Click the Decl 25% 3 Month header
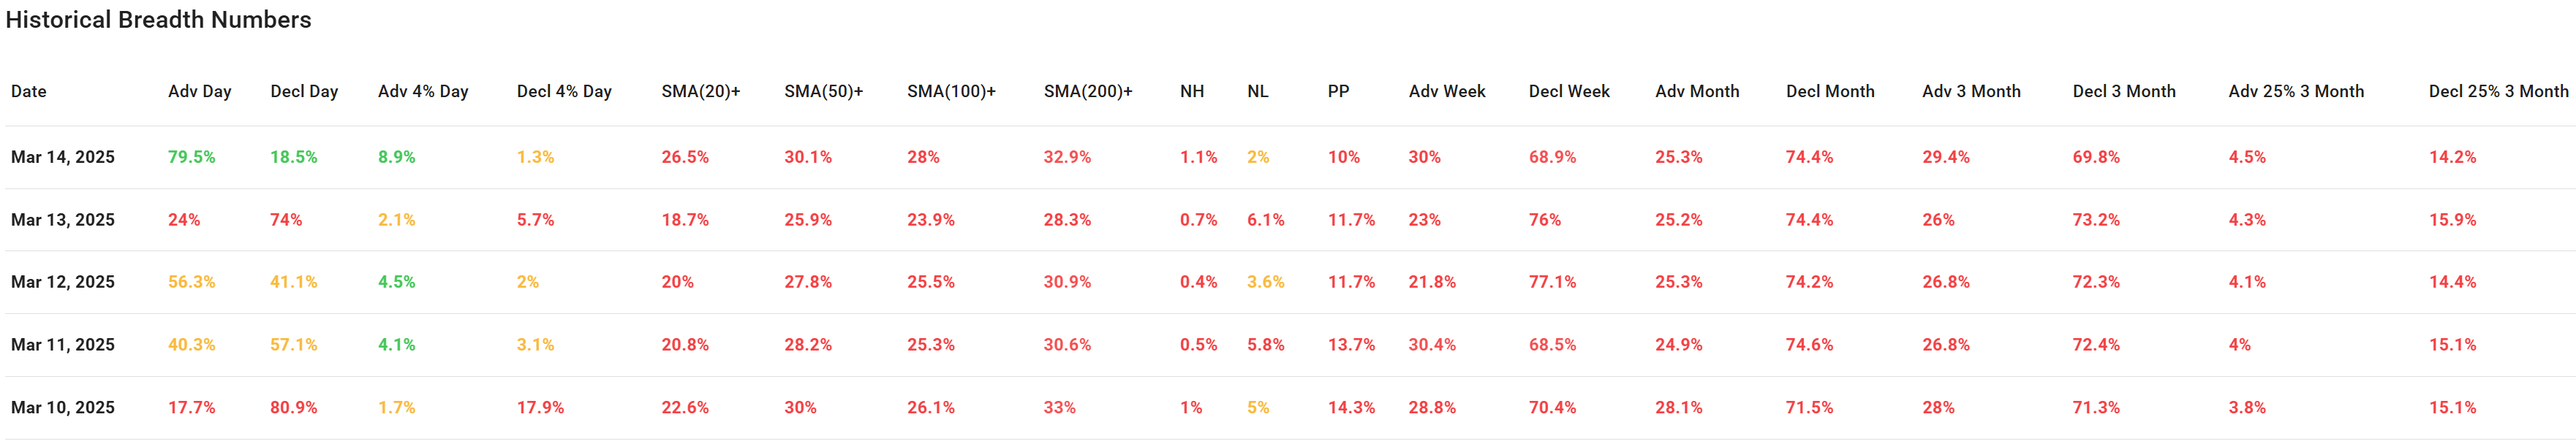Screen dimensions: 2576x444 2498,92
